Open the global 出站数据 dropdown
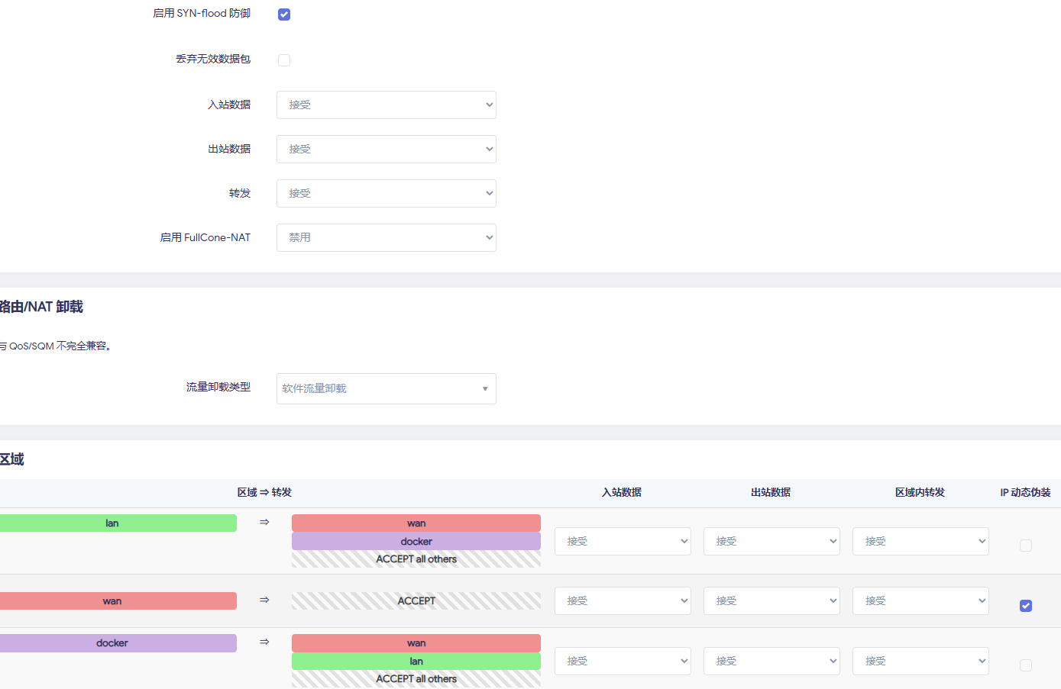The image size is (1061, 689). [386, 149]
